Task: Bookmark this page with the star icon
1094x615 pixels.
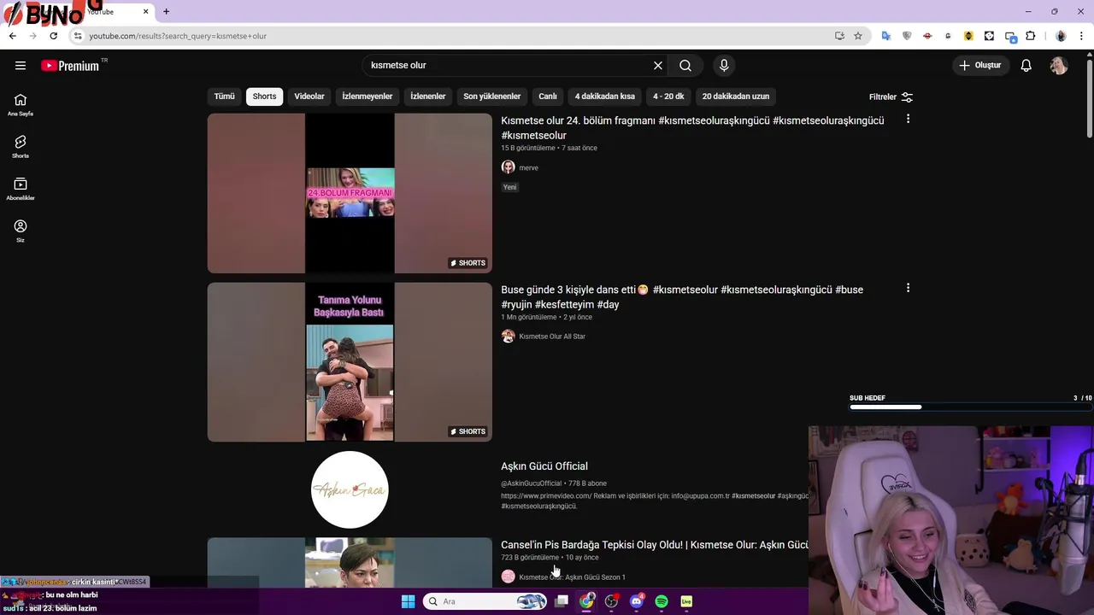Action: (858, 36)
